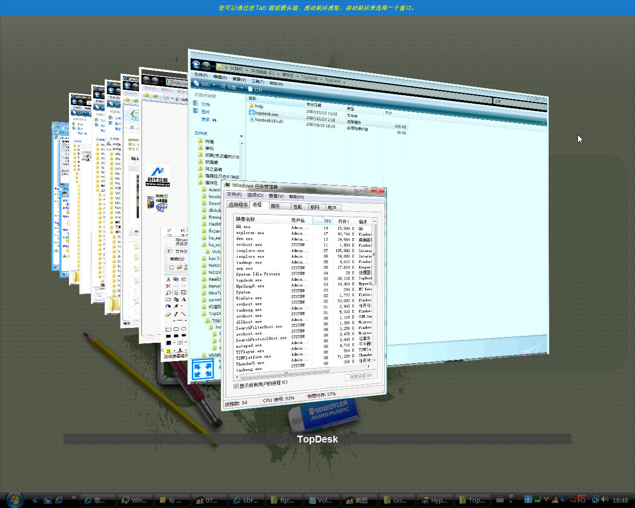Open the 工具(T) menu in the Explorer window
635x508 pixels.
pyautogui.click(x=258, y=81)
